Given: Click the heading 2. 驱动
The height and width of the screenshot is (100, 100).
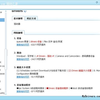Looking at the screenshot, I should click(x=17, y=53).
